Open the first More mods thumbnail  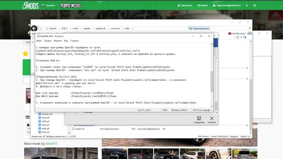(x=61, y=153)
